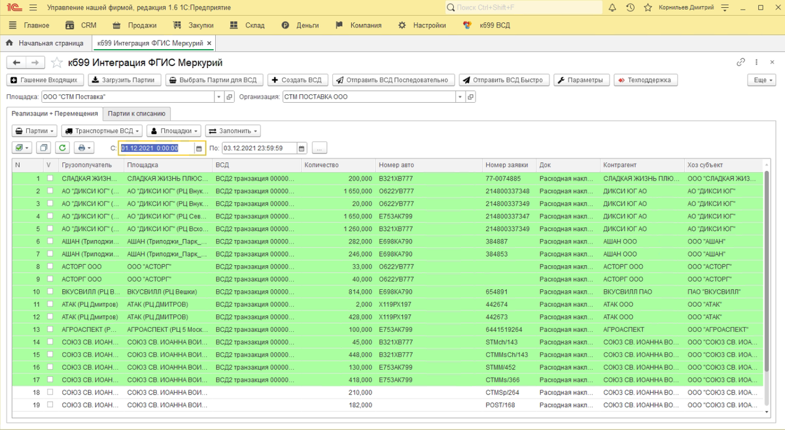785x430 pixels.
Task: Tick the checkbox in row 17
Action: click(50, 380)
